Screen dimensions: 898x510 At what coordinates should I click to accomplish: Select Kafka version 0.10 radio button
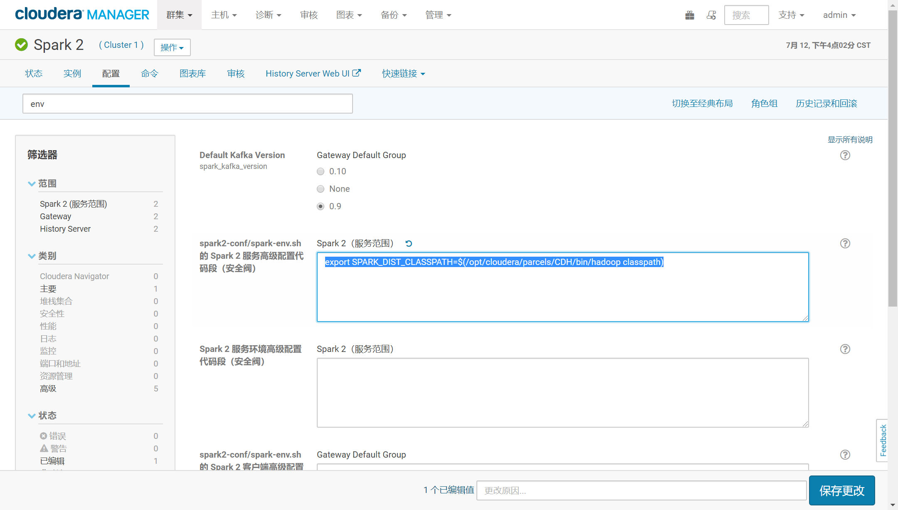coord(321,171)
